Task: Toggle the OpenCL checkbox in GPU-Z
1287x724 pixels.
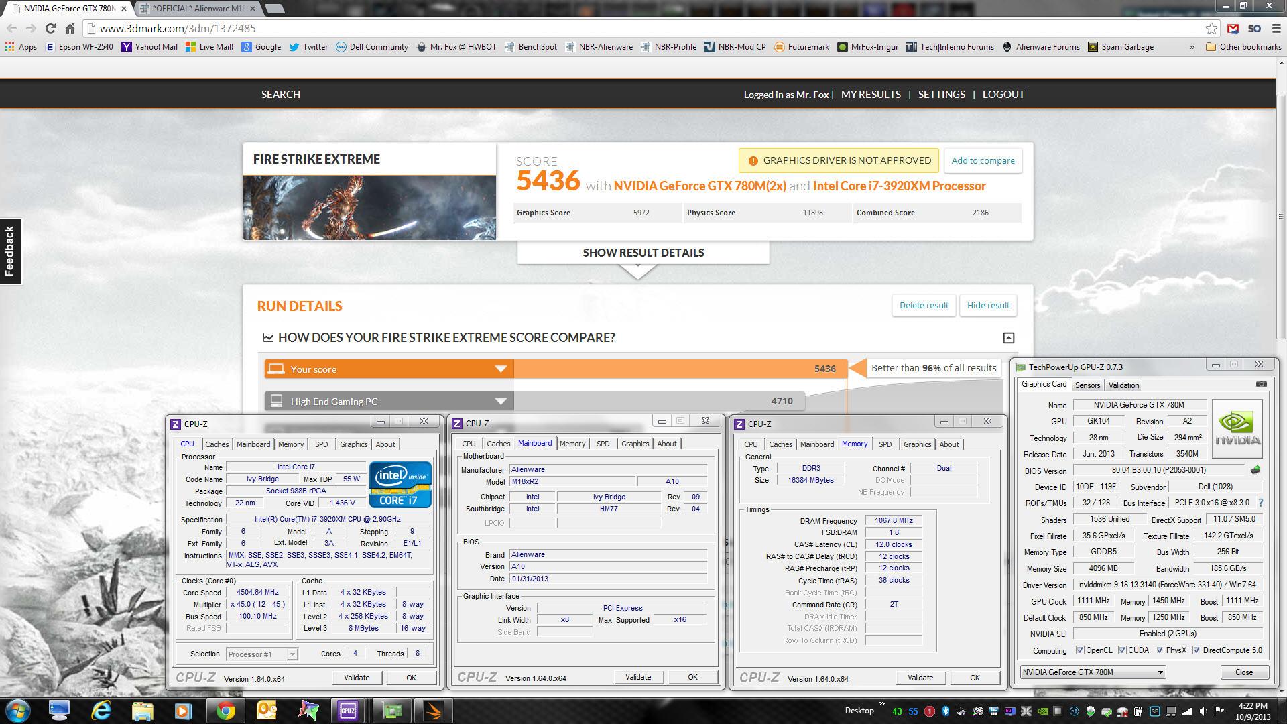Action: pos(1080,650)
